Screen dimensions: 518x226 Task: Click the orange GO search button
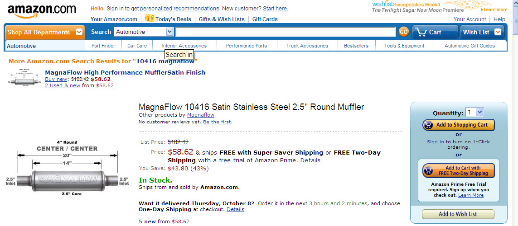[x=403, y=32]
